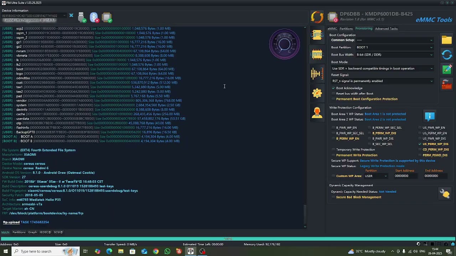
Task: Click the wrench dynamic capacity tool icon
Action: (445, 193)
